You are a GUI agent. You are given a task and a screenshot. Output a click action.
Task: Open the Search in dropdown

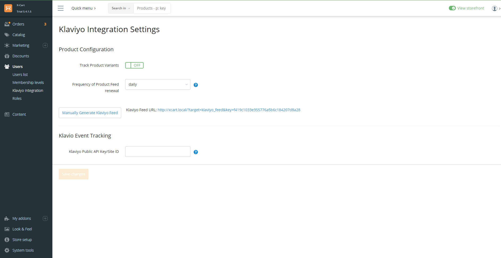coord(121,8)
